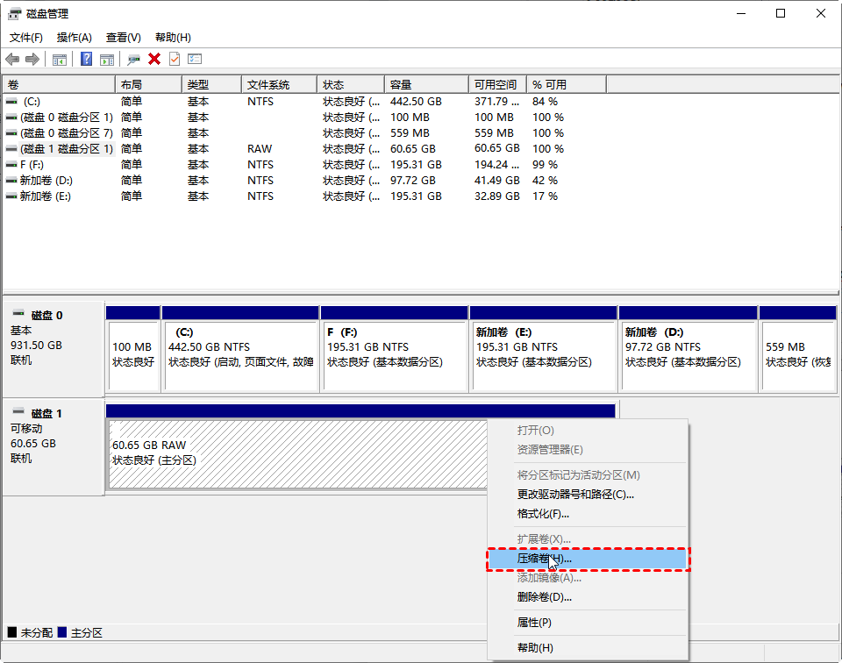Sort volumes by the 文件系统 column header

pyautogui.click(x=268, y=85)
